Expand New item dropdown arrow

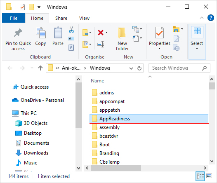coord(141,29)
